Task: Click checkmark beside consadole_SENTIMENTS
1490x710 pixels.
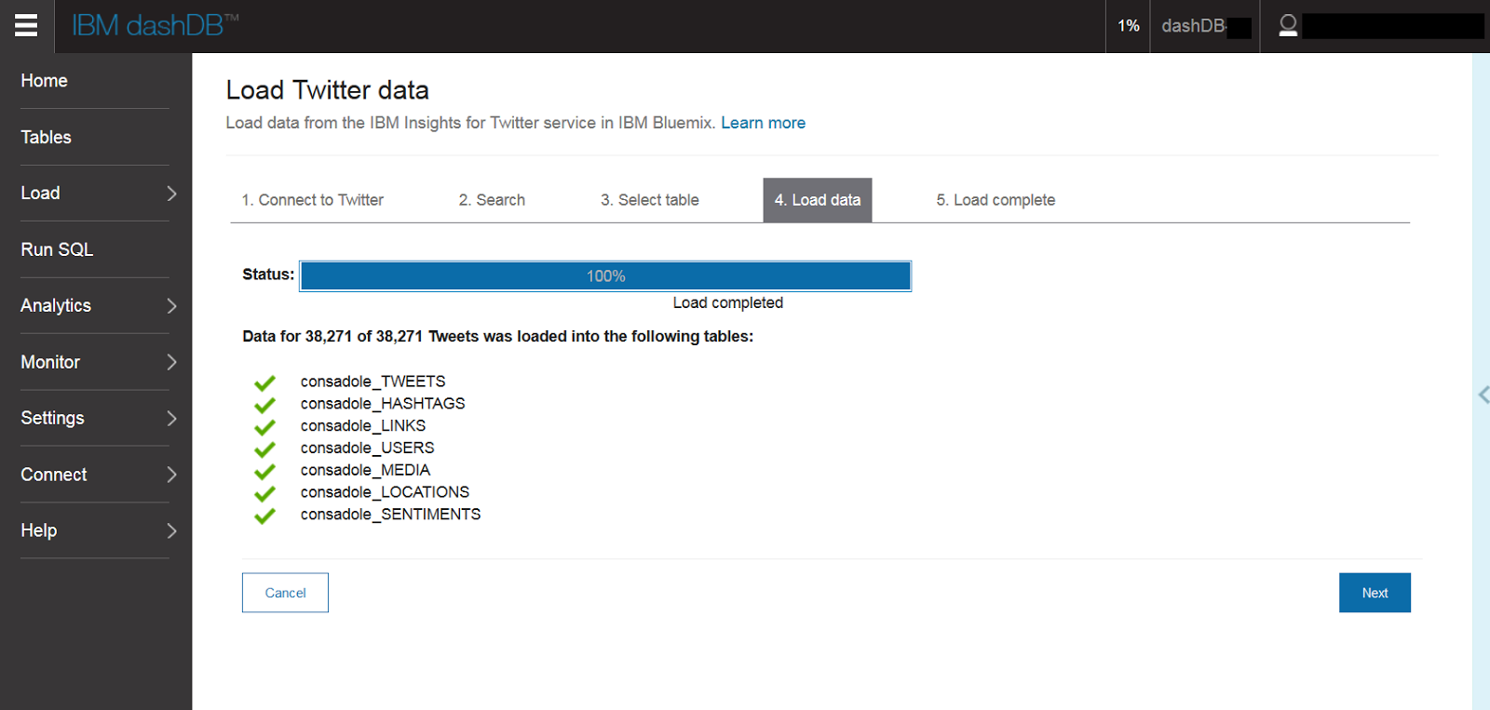Action: 265,516
